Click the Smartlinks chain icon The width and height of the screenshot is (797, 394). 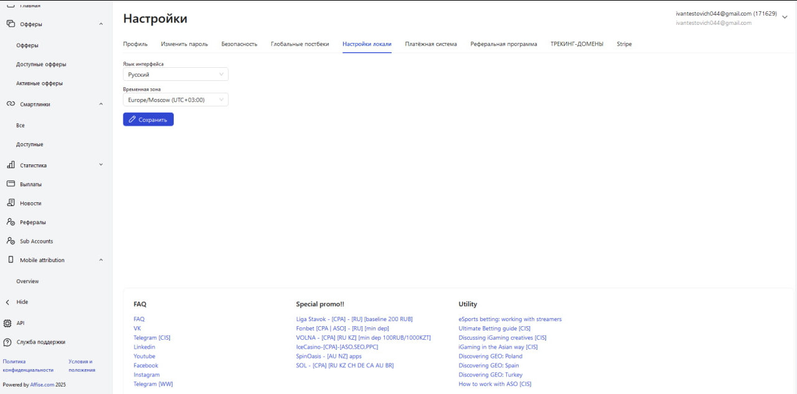click(x=10, y=104)
